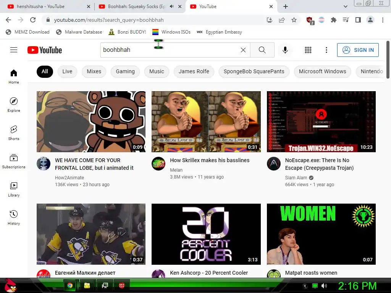The width and height of the screenshot is (391, 293).
Task: Click the page vertical scrollbar
Action: 388,60
